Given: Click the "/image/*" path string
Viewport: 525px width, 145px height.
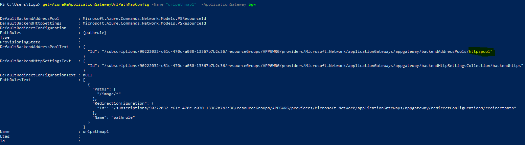Looking at the screenshot, I should point(109,94).
